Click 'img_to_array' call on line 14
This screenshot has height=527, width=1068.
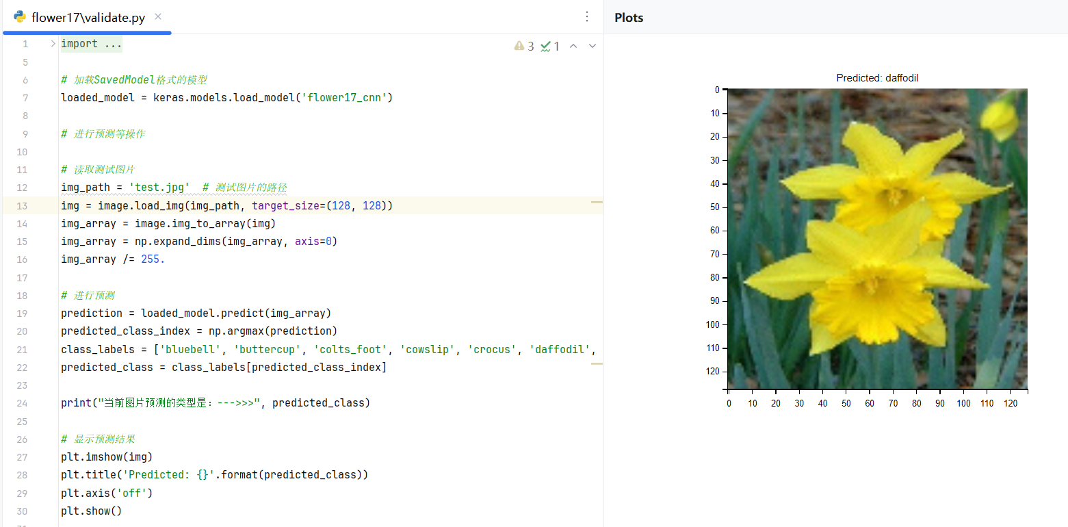(x=209, y=223)
